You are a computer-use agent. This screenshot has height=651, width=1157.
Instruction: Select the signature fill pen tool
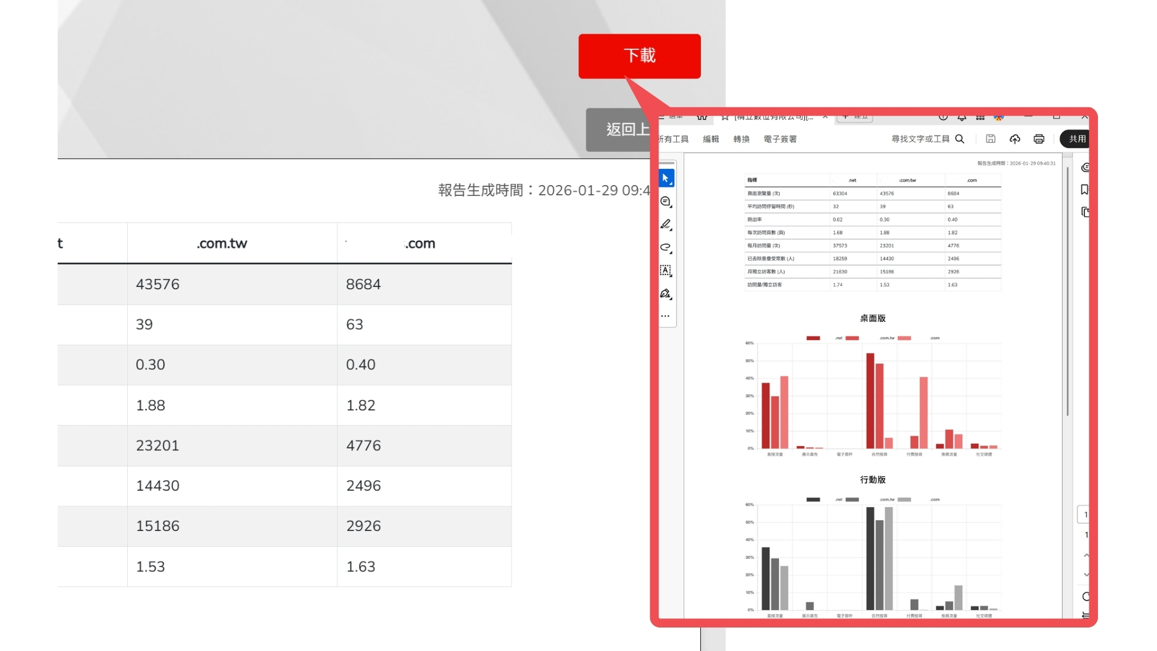click(666, 294)
